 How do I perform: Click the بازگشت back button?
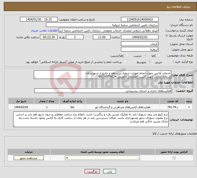(x=92, y=171)
